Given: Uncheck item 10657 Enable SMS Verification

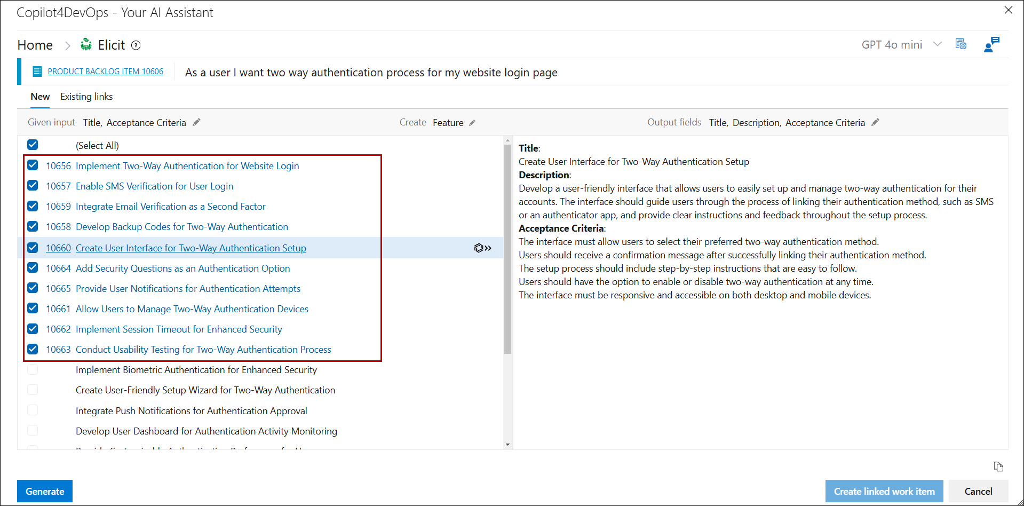Looking at the screenshot, I should click(x=33, y=185).
